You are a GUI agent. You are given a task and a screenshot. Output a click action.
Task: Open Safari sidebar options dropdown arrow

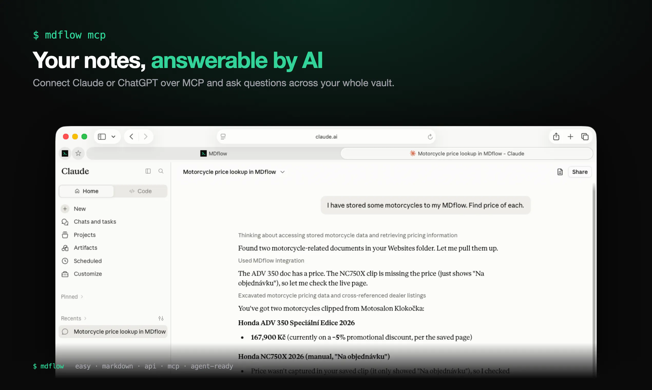click(x=113, y=137)
